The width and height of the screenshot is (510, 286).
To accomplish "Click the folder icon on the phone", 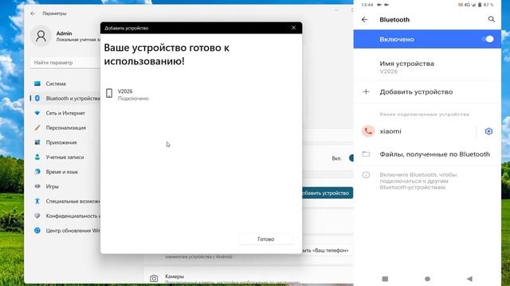I will point(366,154).
